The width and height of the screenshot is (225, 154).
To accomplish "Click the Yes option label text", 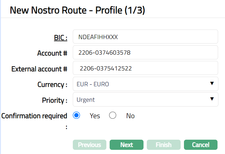I will (x=95, y=116).
